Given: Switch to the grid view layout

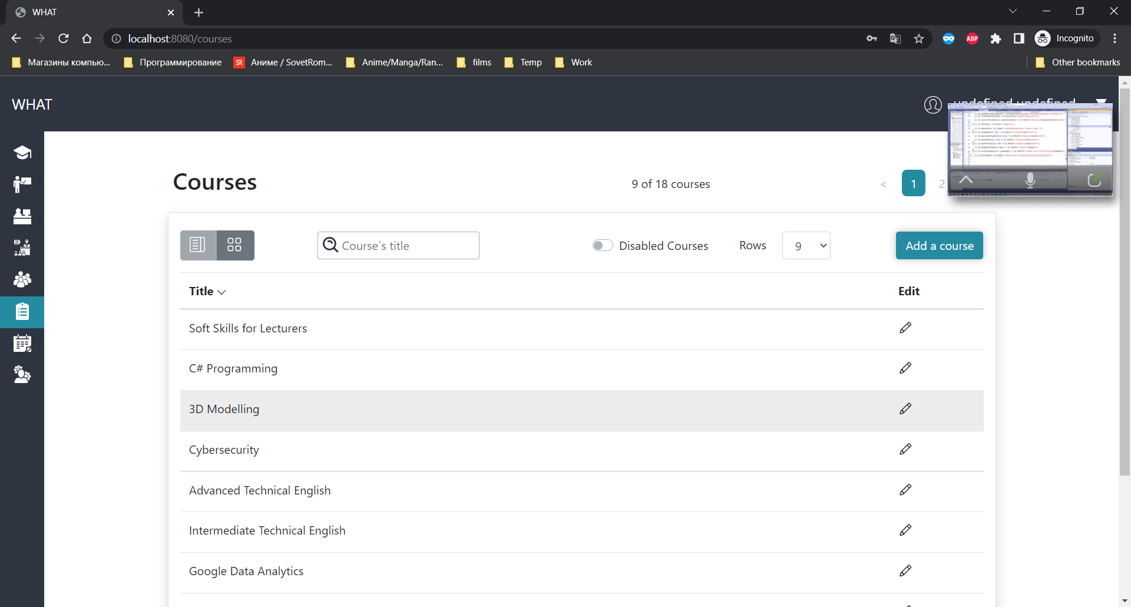Looking at the screenshot, I should [x=235, y=245].
